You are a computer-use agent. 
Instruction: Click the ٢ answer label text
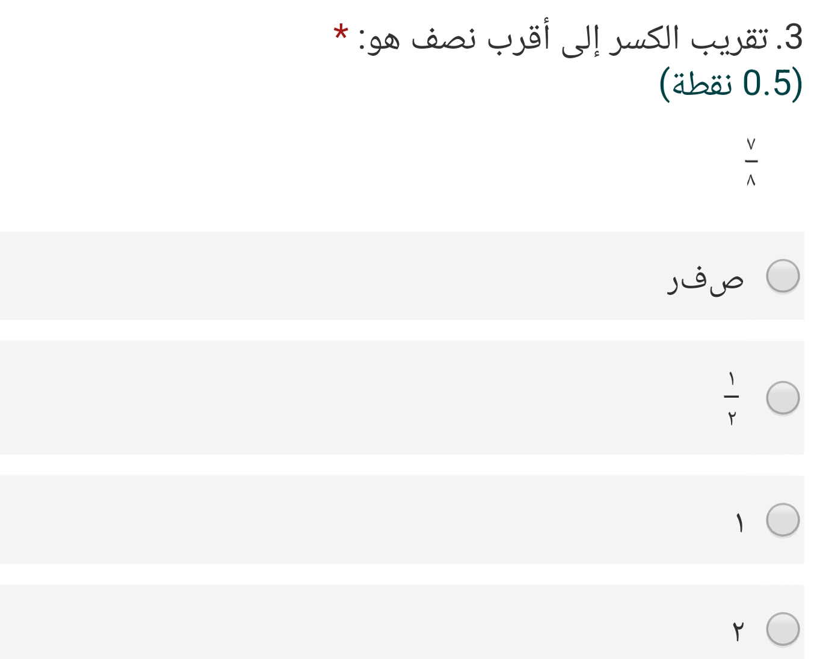click(x=738, y=632)
